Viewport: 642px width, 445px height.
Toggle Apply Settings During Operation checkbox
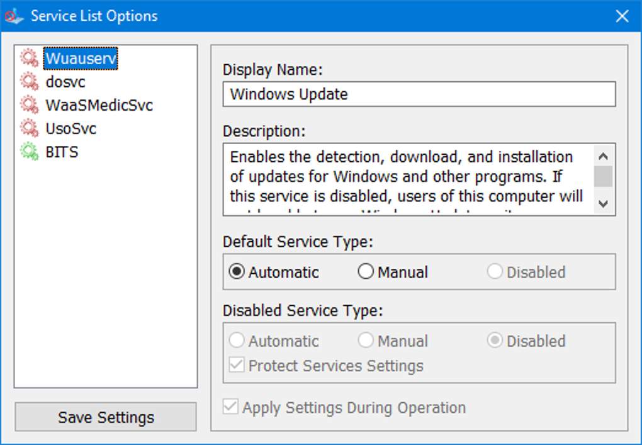[x=231, y=408]
